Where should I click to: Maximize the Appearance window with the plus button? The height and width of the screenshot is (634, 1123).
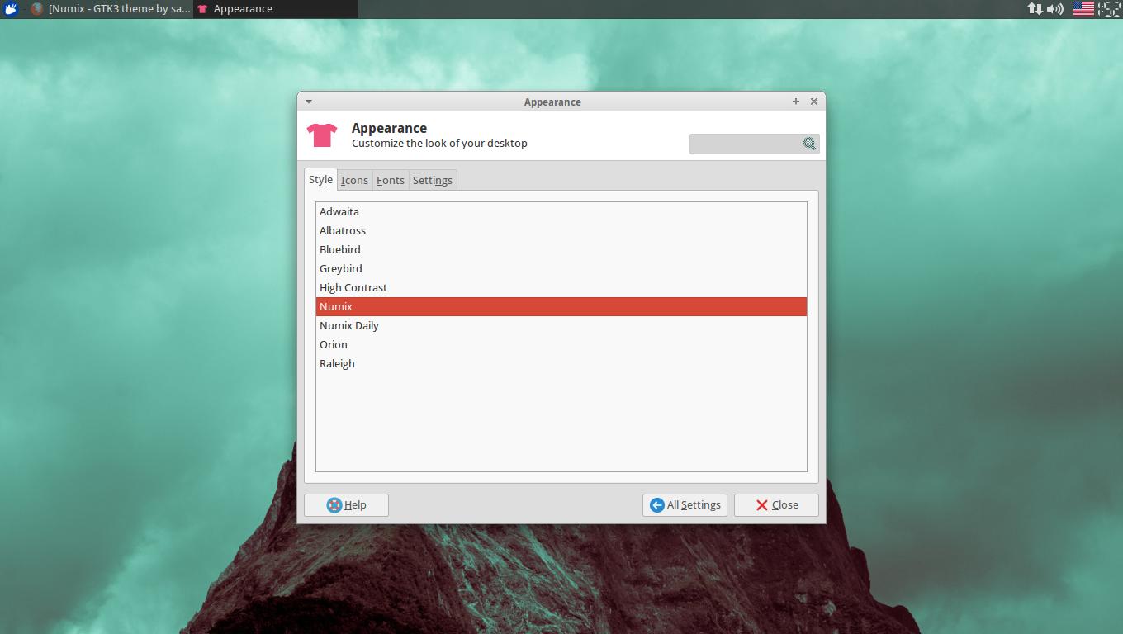(796, 102)
